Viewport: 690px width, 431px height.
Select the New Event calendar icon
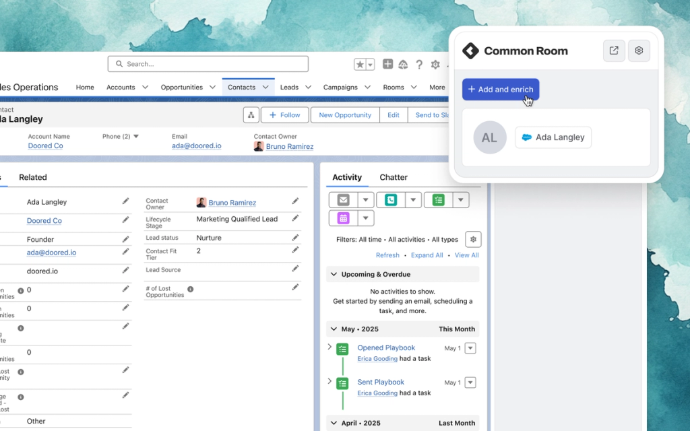coord(342,218)
